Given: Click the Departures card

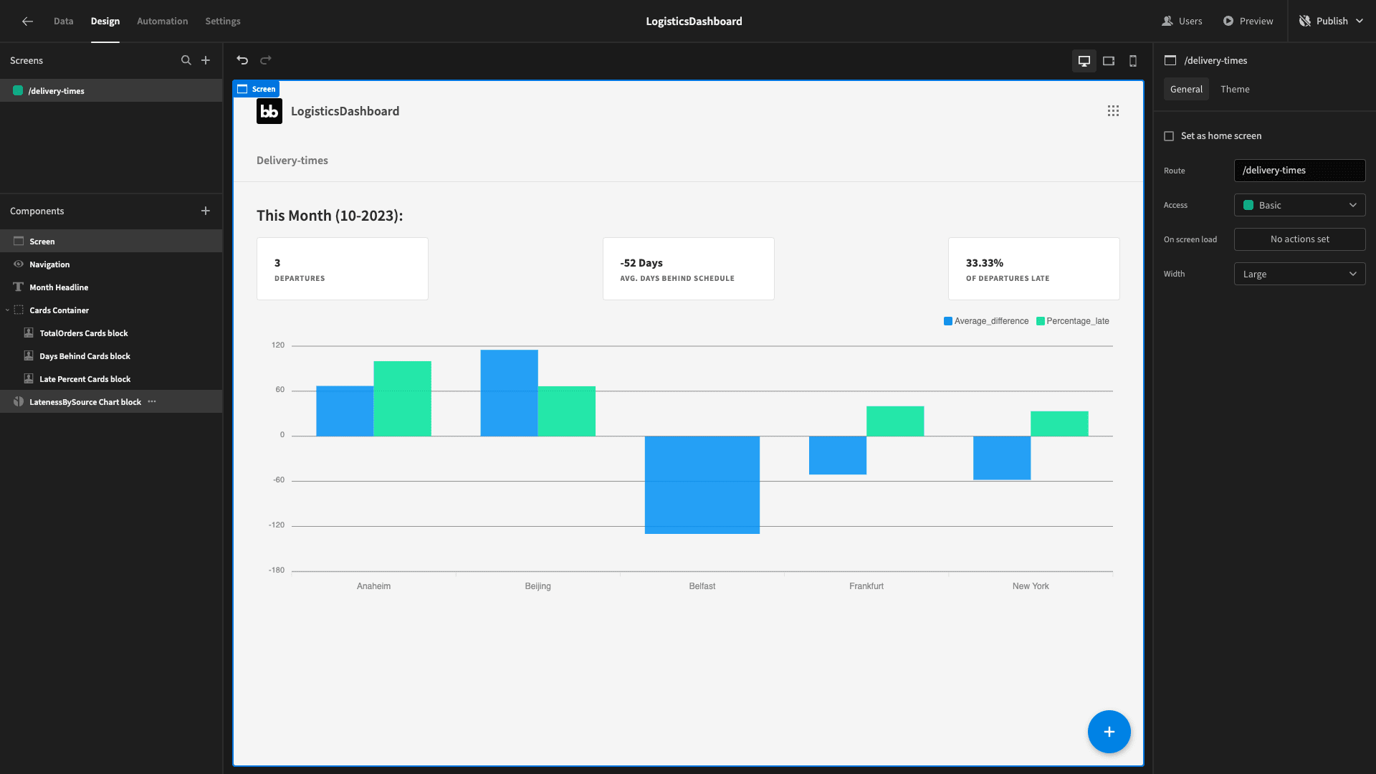Looking at the screenshot, I should point(343,269).
